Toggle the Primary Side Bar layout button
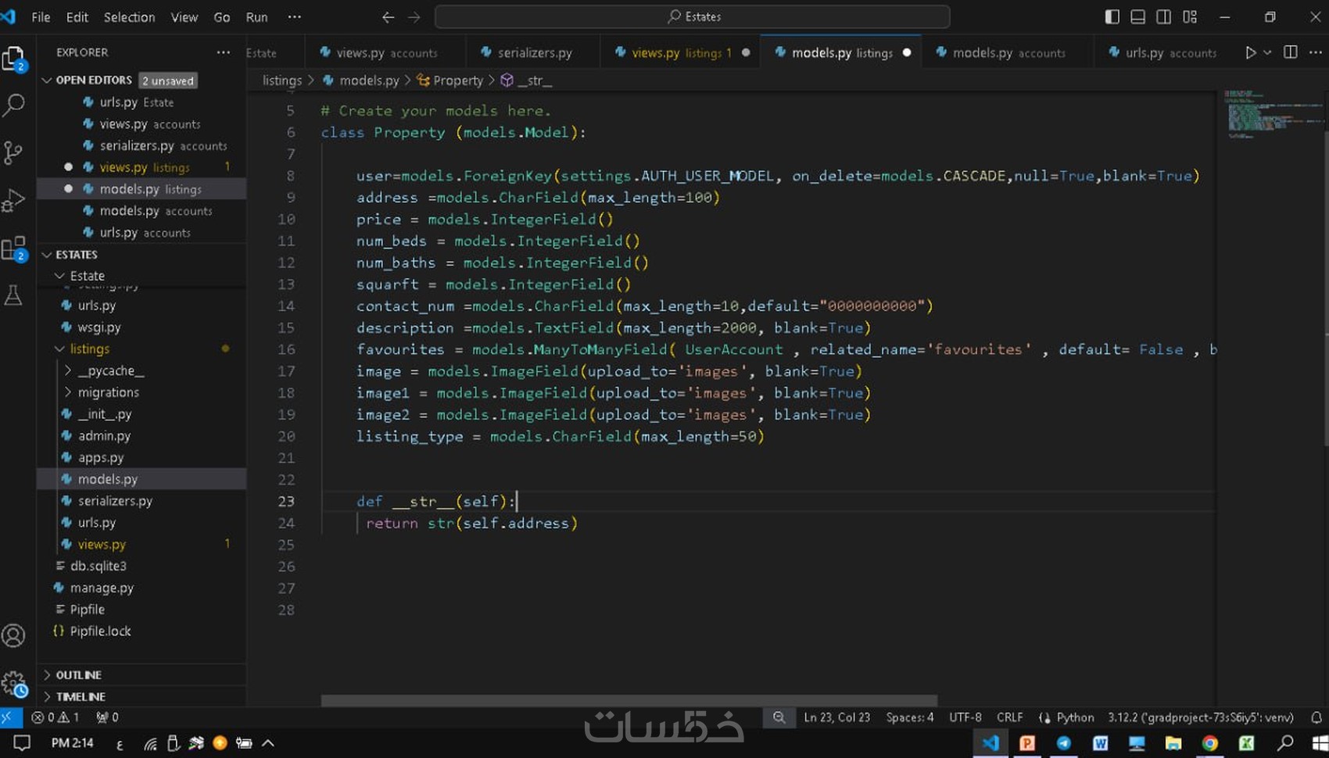The height and width of the screenshot is (758, 1329). click(1112, 17)
